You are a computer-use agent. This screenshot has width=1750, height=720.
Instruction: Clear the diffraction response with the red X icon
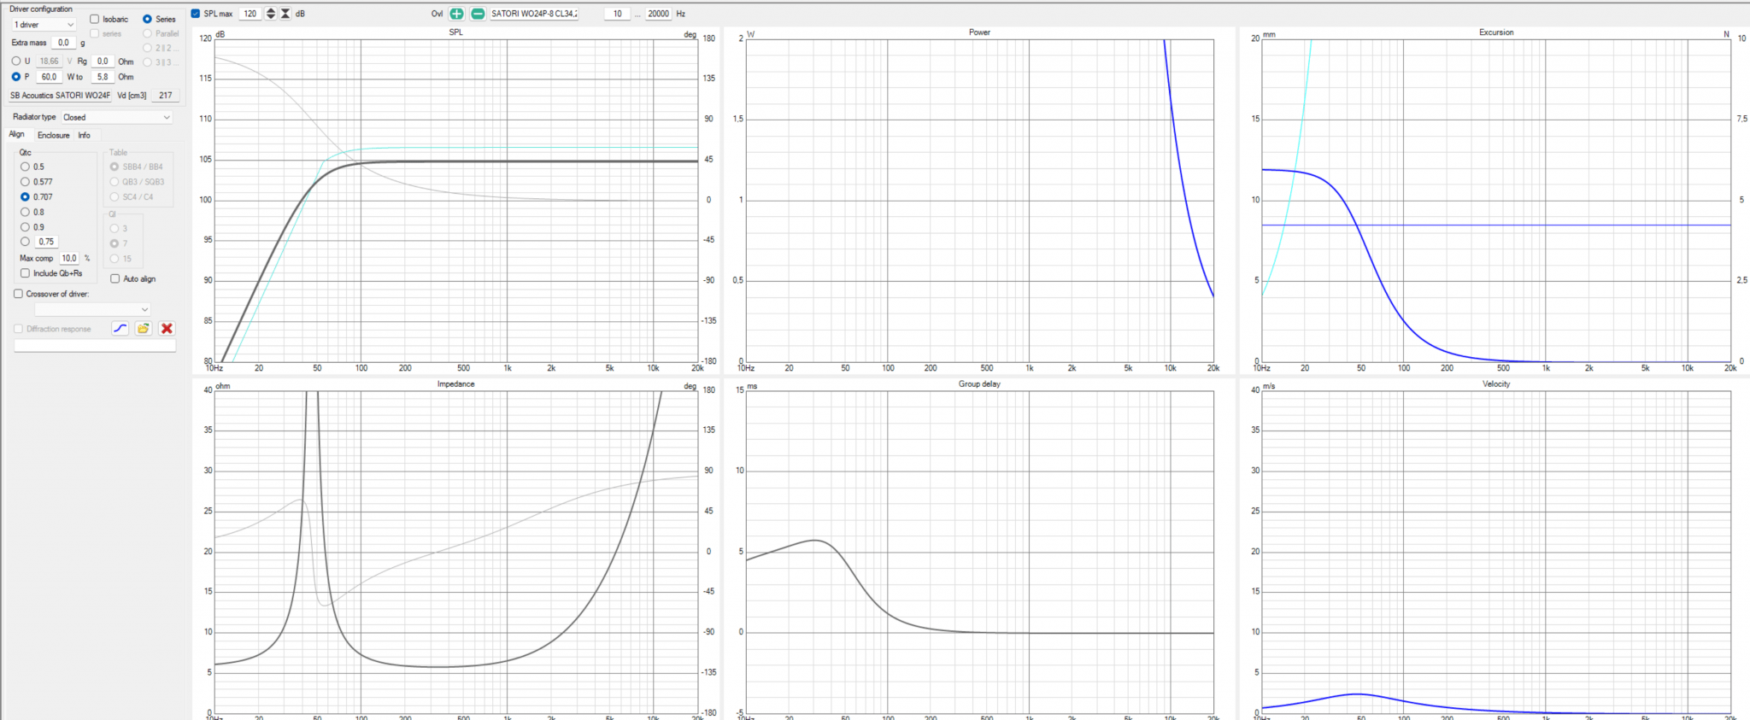[167, 329]
